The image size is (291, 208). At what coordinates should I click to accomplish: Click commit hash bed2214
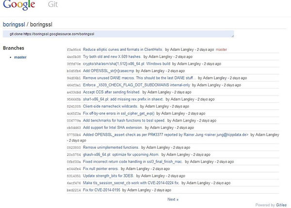click(x=74, y=190)
